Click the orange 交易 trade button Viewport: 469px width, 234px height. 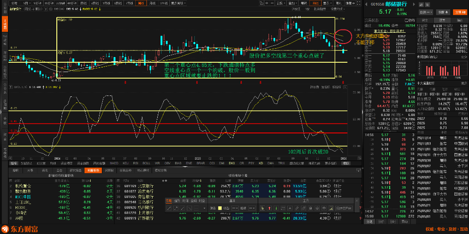[x=460, y=12]
